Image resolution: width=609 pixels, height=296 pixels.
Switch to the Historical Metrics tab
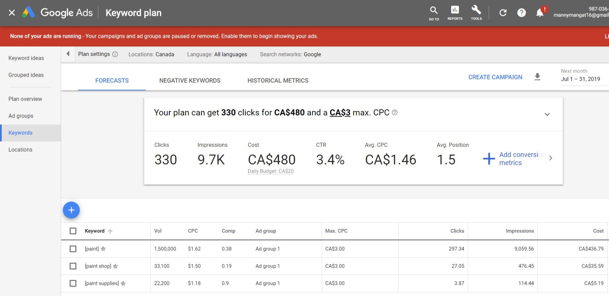(278, 80)
